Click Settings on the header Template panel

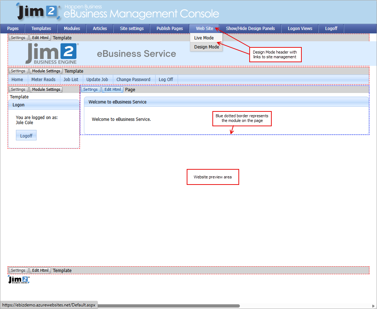click(x=18, y=38)
